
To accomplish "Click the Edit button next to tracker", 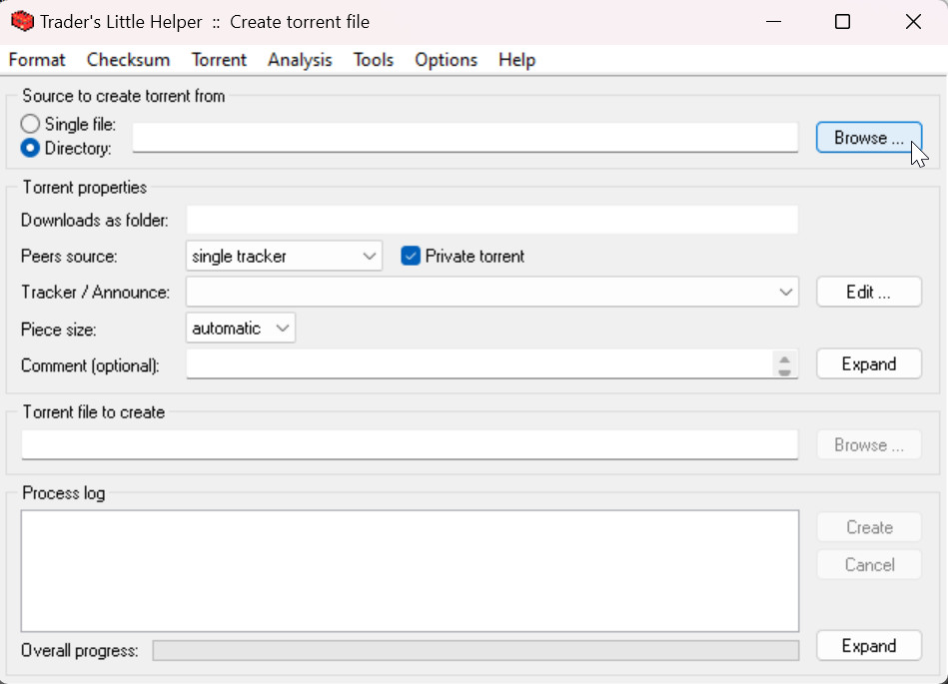I will tap(868, 293).
